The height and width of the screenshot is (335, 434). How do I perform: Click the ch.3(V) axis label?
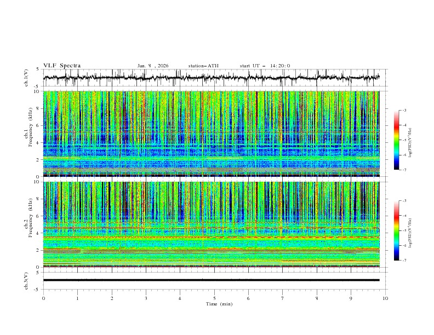tap(26, 280)
